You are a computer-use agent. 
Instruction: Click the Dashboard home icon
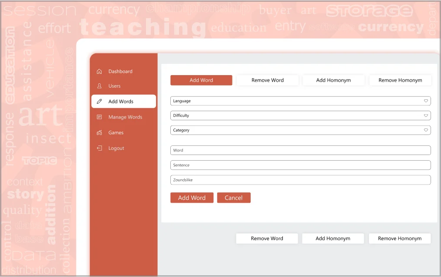click(99, 71)
